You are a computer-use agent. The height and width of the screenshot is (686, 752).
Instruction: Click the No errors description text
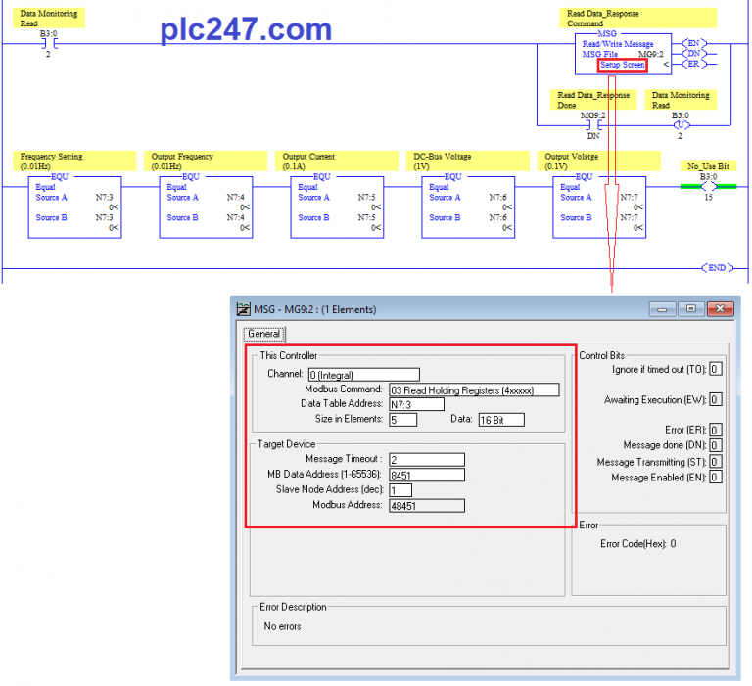[282, 626]
